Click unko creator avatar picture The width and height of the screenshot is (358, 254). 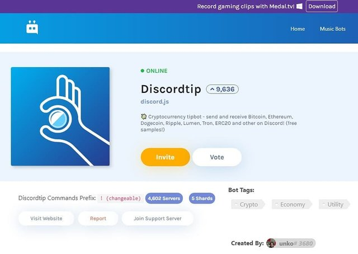click(271, 243)
